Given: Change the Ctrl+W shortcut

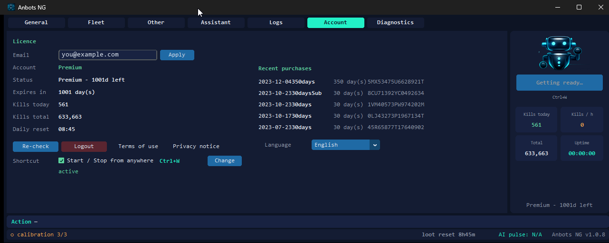Looking at the screenshot, I should pos(225,161).
